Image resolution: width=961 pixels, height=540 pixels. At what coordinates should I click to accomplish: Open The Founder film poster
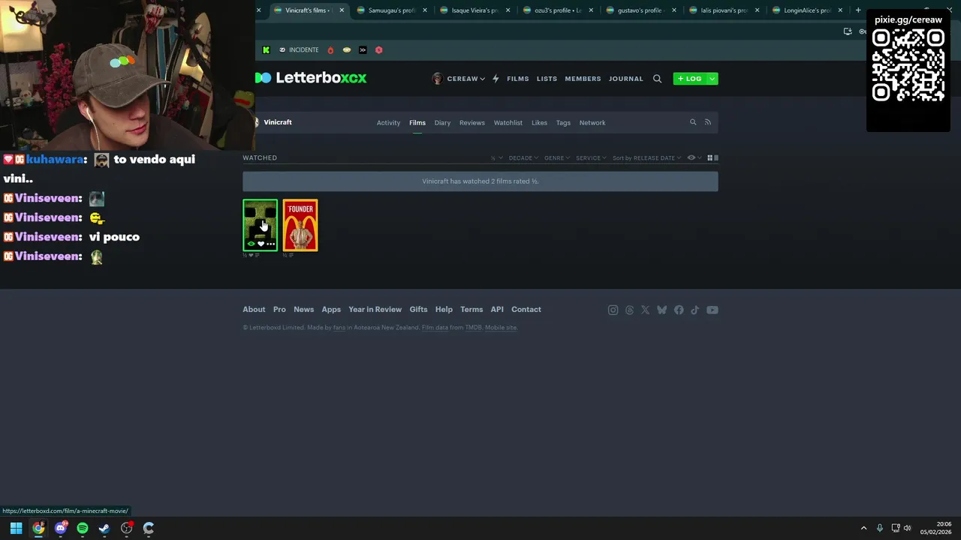pyautogui.click(x=300, y=225)
